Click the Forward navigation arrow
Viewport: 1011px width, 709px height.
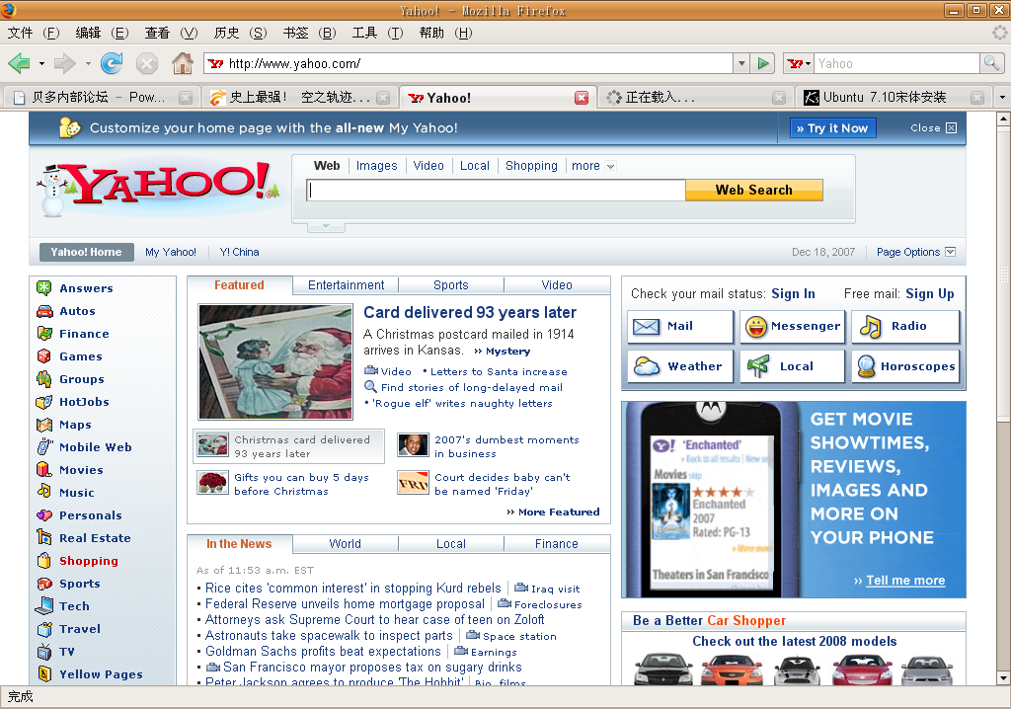[65, 63]
